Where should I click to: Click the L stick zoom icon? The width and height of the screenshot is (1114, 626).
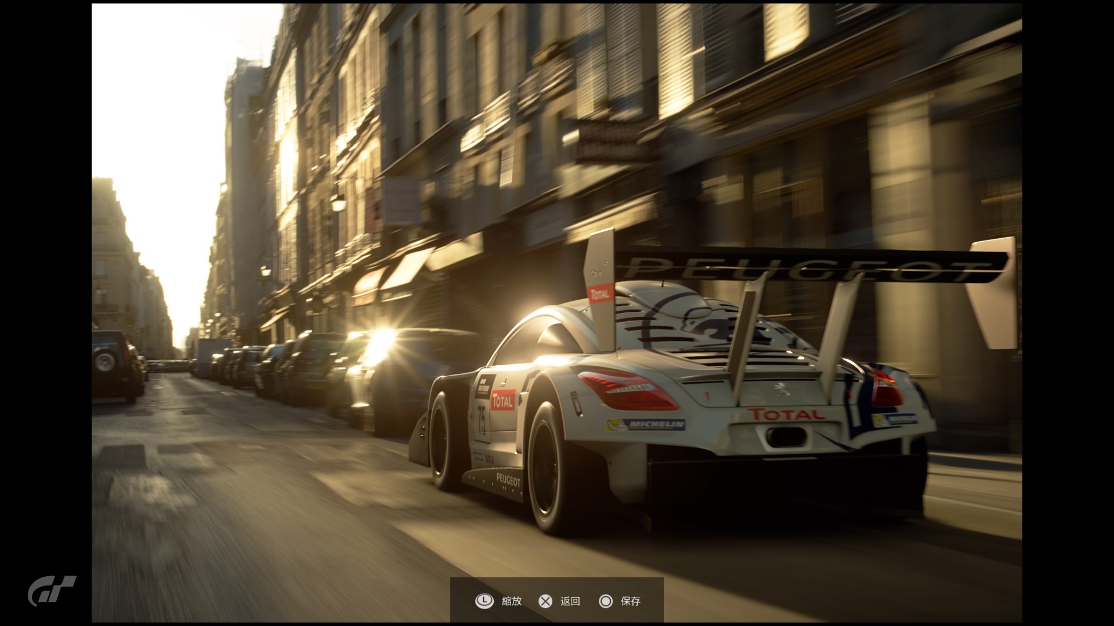(484, 601)
